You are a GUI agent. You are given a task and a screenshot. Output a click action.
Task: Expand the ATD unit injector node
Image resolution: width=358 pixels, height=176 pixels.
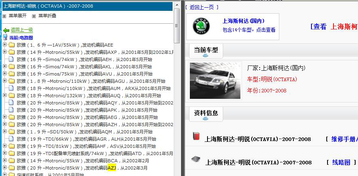click(4, 153)
